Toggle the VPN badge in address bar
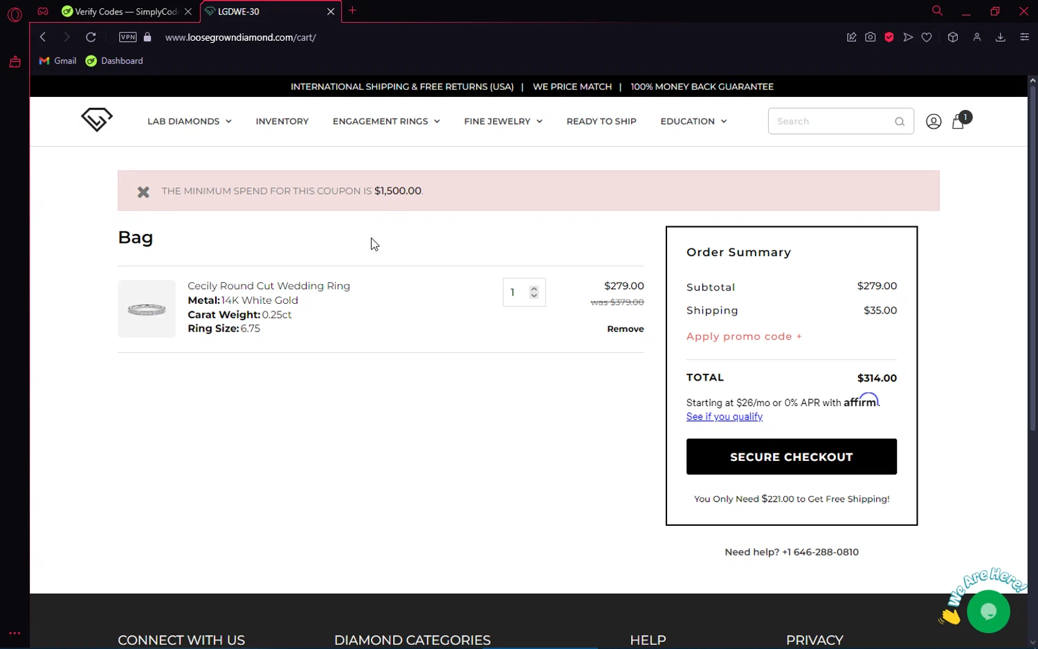The image size is (1038, 649). [128, 37]
